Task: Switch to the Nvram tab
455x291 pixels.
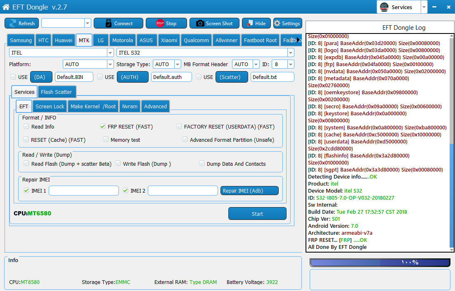Action: click(x=130, y=106)
